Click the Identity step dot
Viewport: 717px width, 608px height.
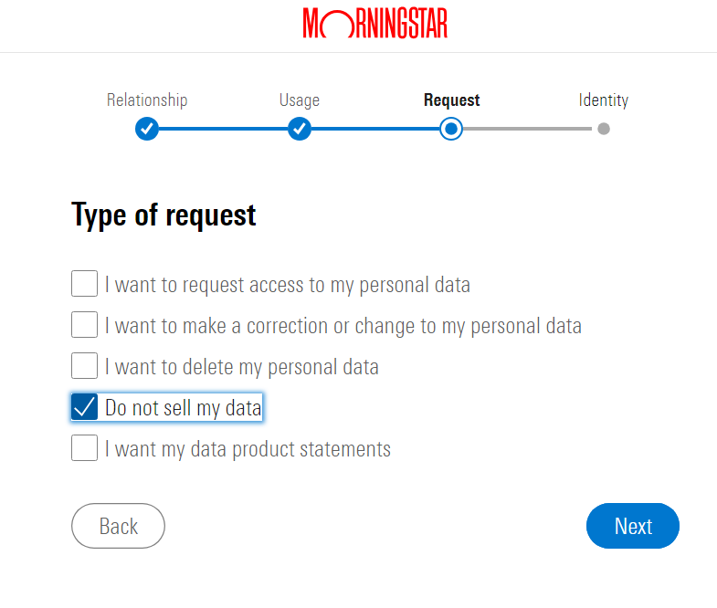604,129
